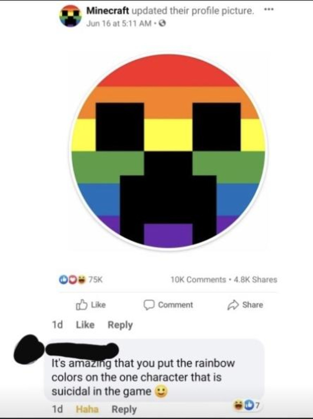Like the first comment above

tap(85, 324)
